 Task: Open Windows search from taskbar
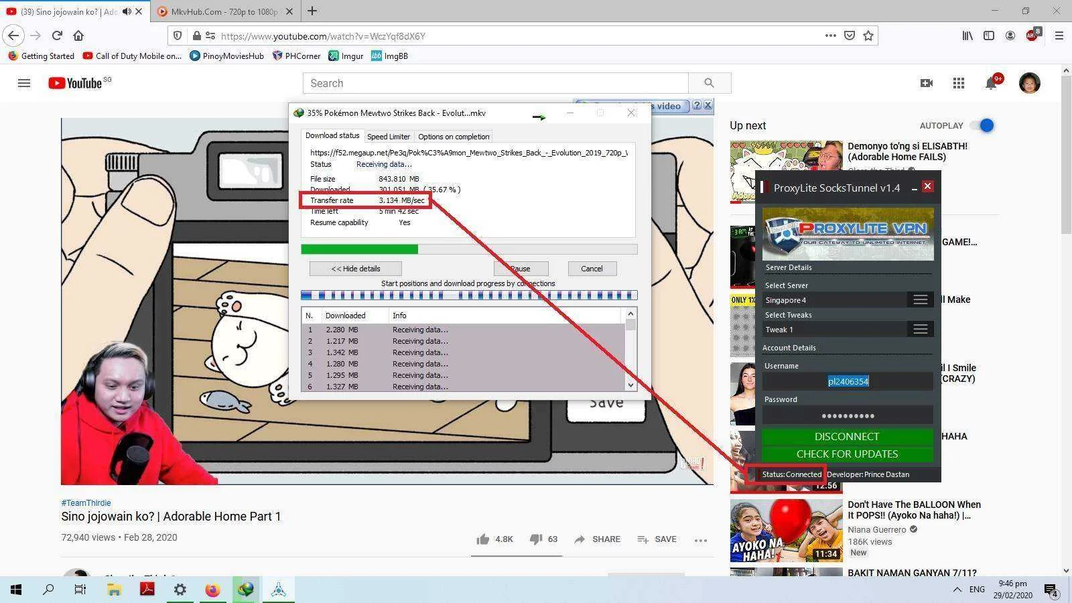(48, 590)
